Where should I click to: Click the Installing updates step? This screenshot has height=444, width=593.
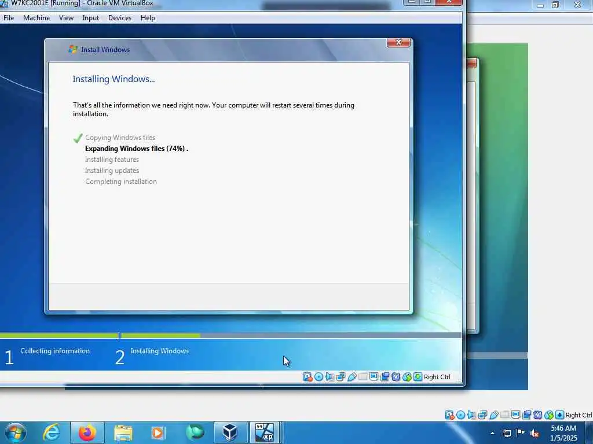112,171
